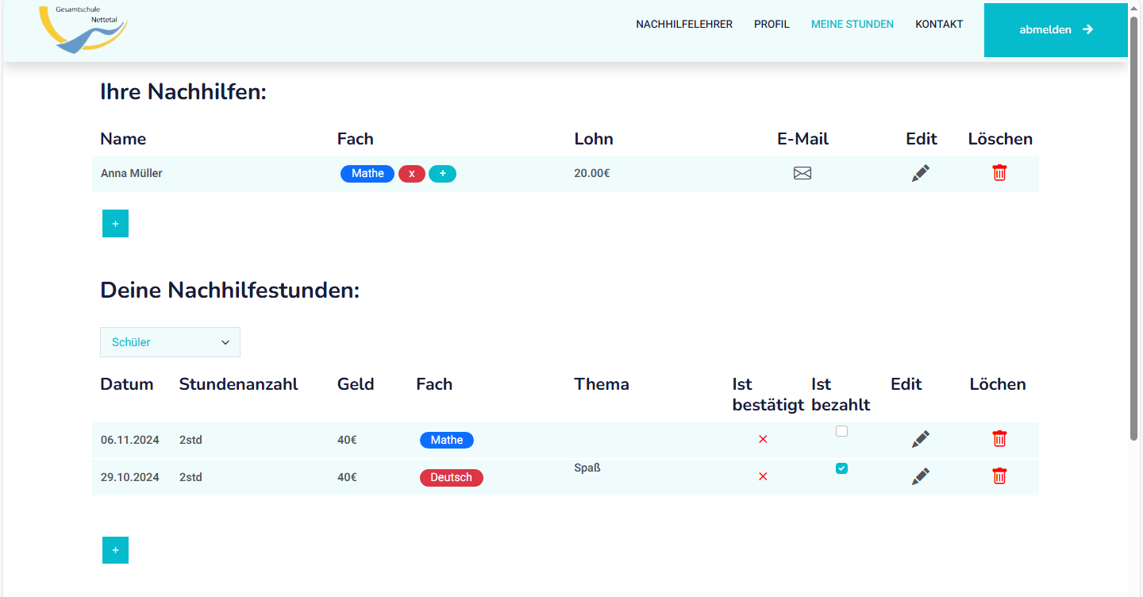Add new lesson with the bottom plus button

coord(115,550)
